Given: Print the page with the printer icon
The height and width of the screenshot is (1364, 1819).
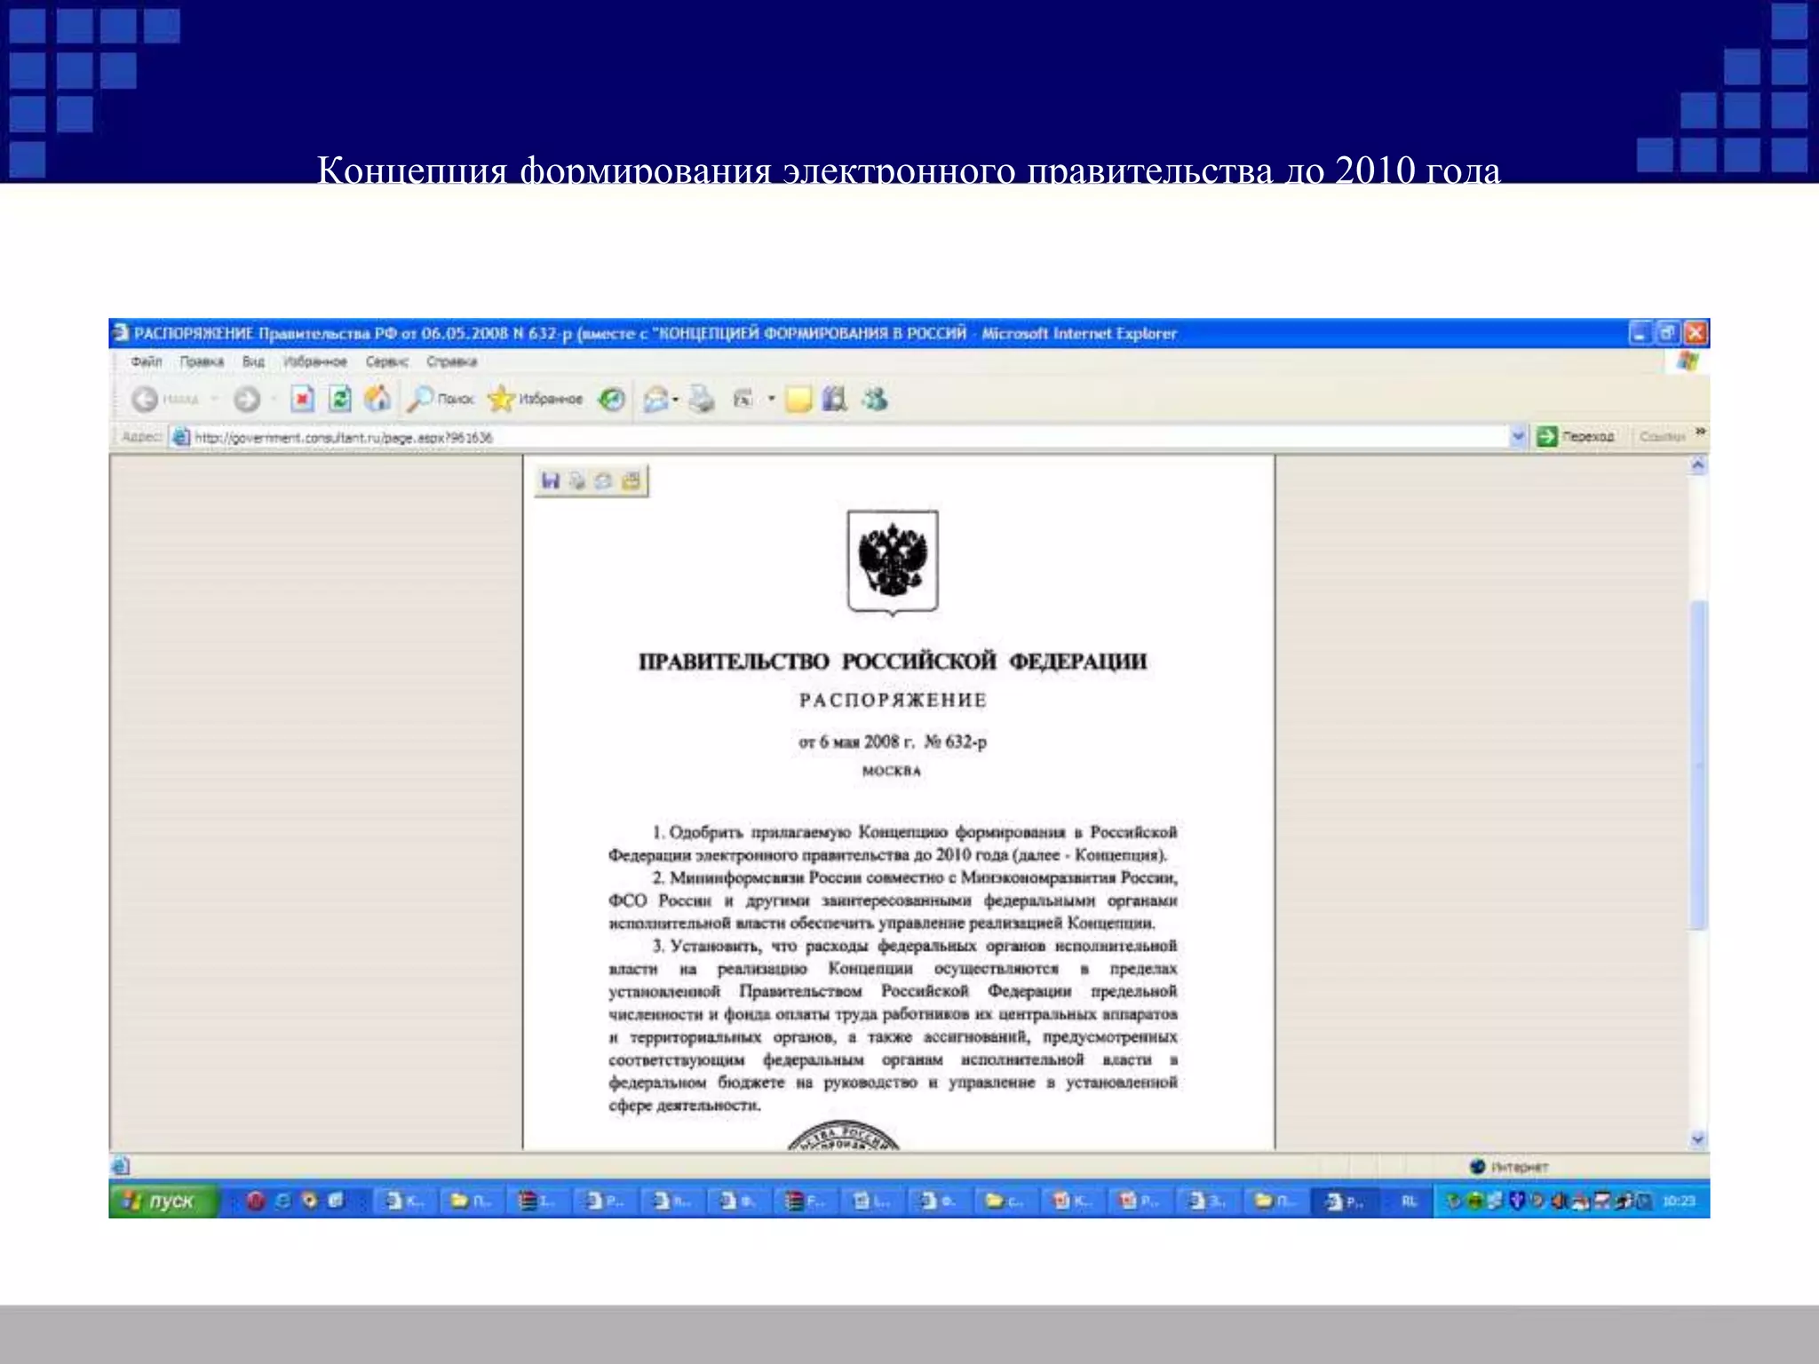Looking at the screenshot, I should click(x=702, y=400).
